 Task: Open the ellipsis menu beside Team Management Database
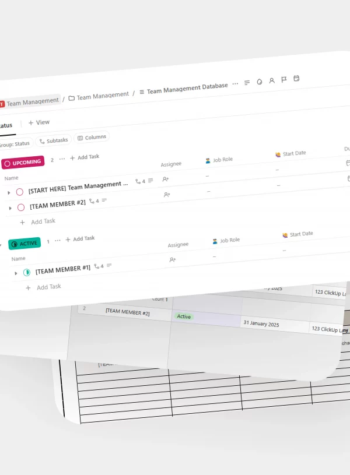tap(235, 84)
